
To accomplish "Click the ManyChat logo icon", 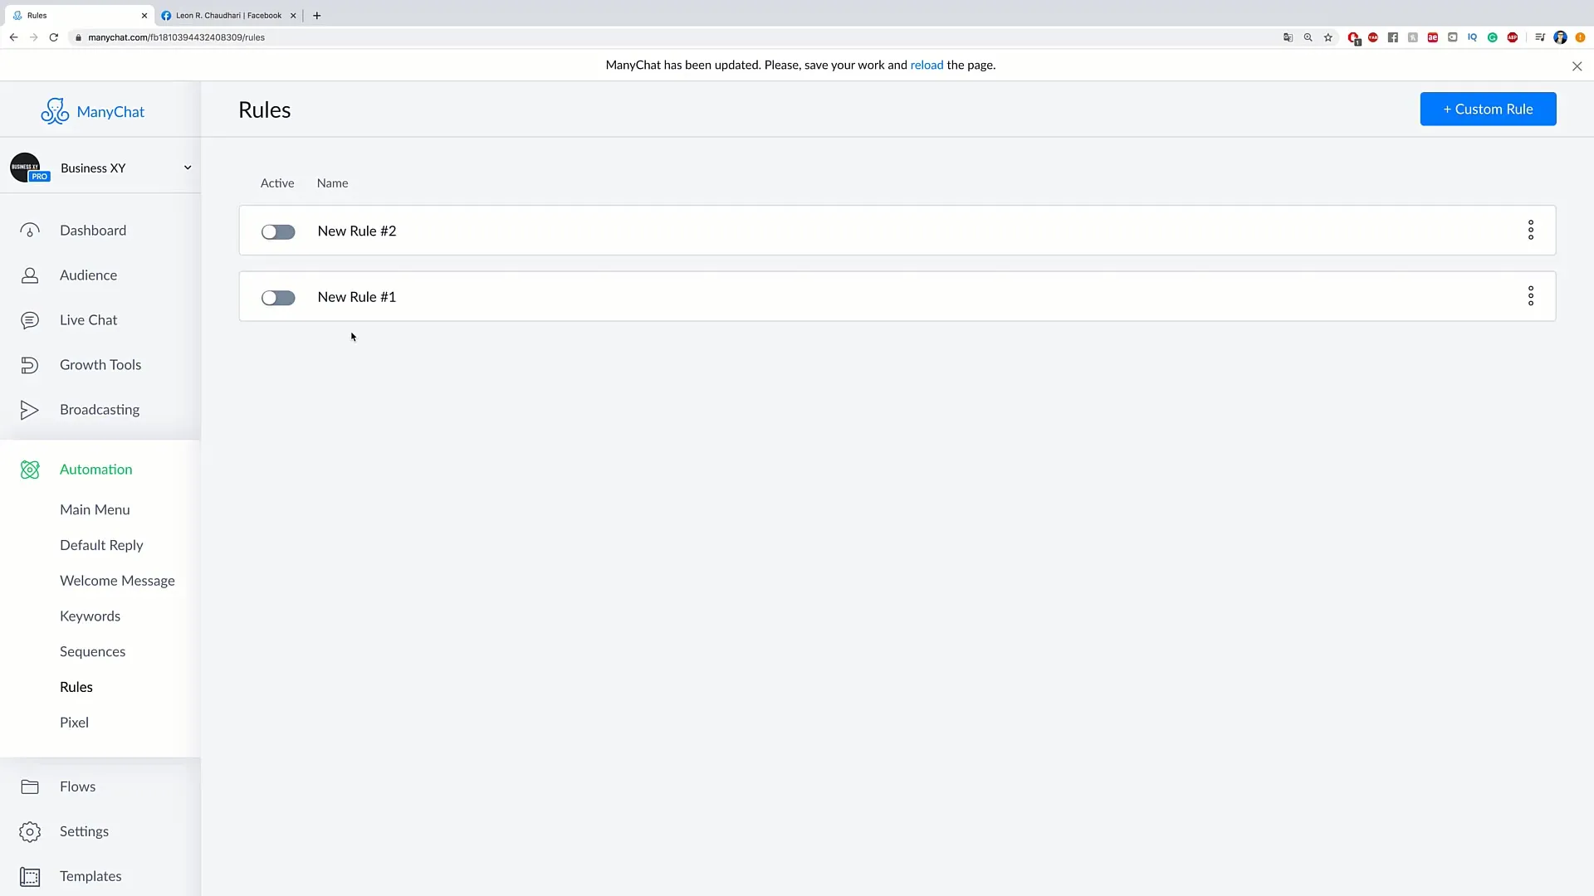I will click(x=55, y=110).
